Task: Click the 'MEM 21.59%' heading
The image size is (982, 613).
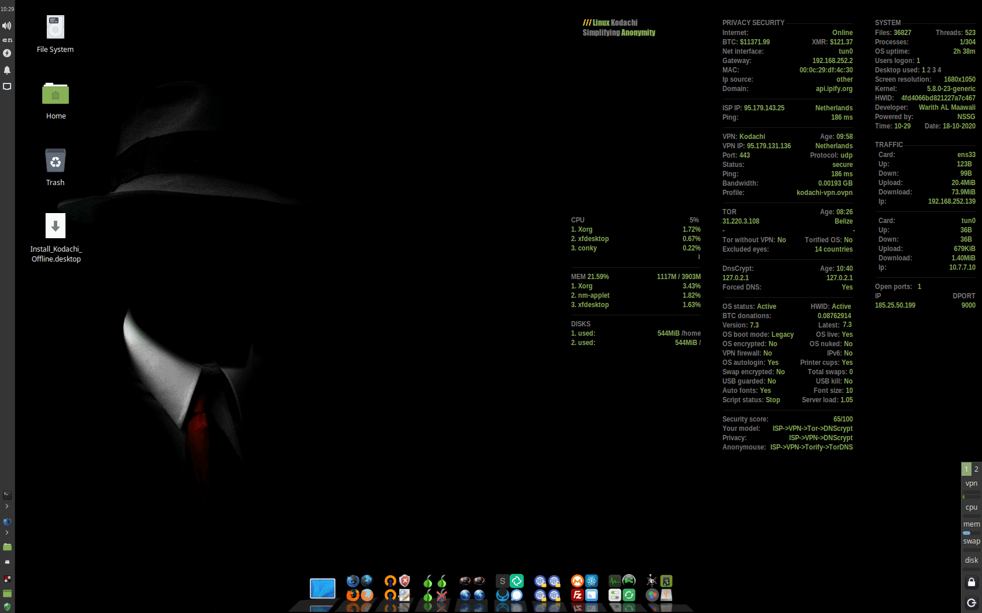Action: 590,277
